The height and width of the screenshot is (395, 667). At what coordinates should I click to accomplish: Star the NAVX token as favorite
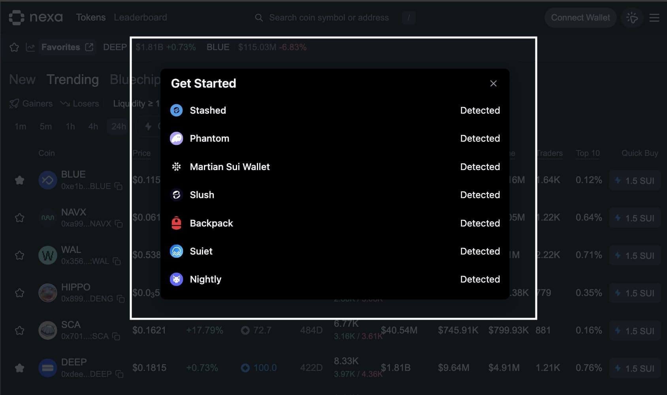pos(19,217)
